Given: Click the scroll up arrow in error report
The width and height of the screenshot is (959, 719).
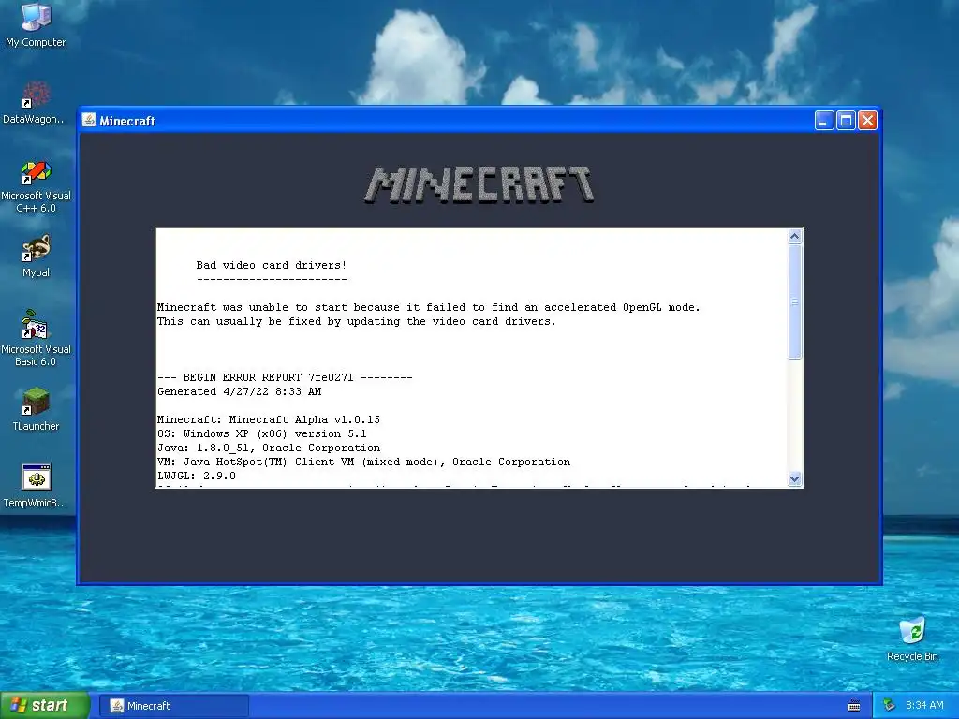Looking at the screenshot, I should tap(794, 236).
